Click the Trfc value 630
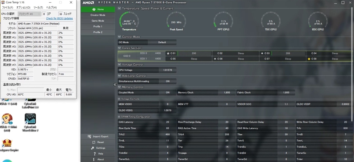 tap(345, 128)
